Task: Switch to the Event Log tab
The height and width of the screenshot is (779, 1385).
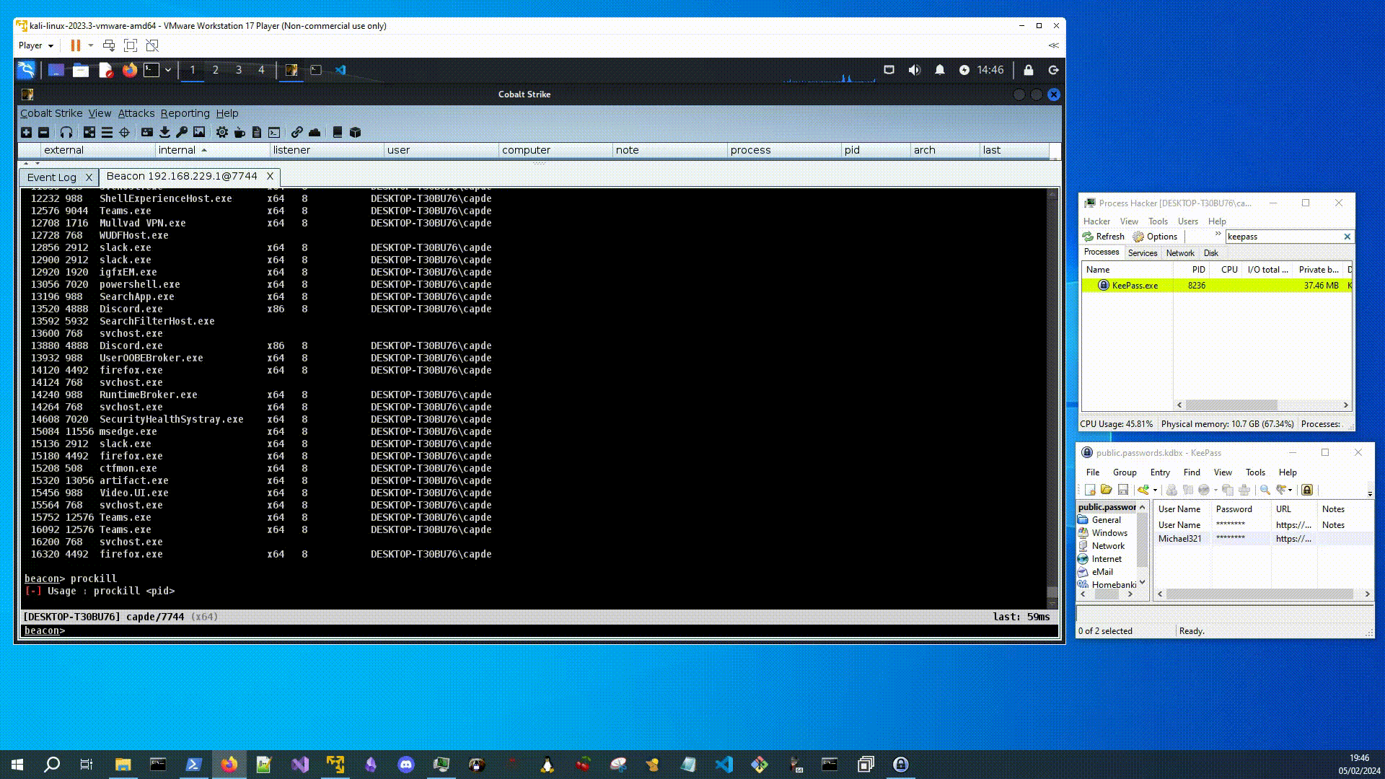Action: click(x=51, y=177)
